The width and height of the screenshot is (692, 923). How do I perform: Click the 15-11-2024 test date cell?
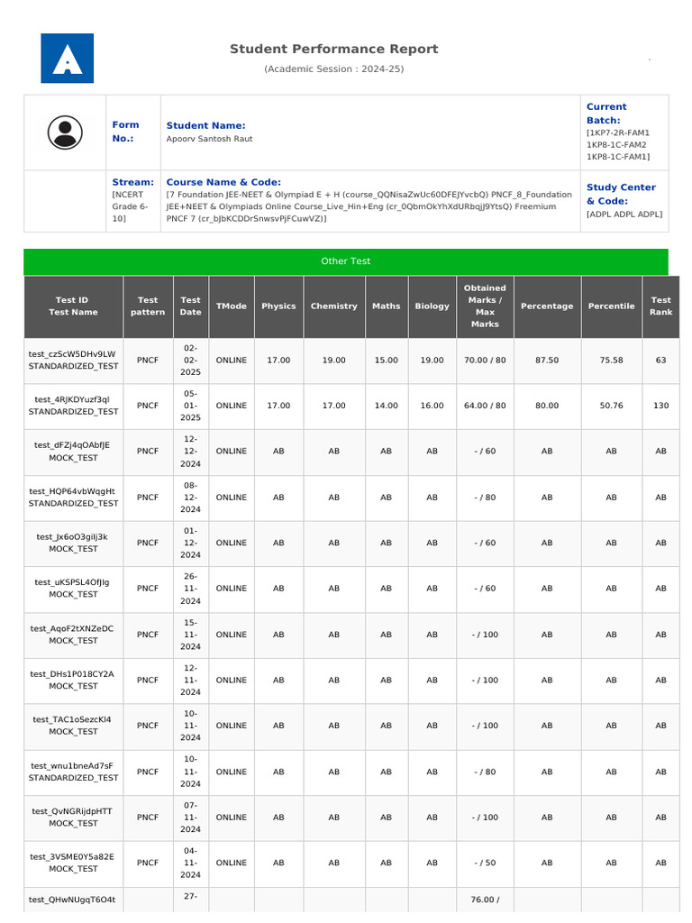click(x=191, y=635)
